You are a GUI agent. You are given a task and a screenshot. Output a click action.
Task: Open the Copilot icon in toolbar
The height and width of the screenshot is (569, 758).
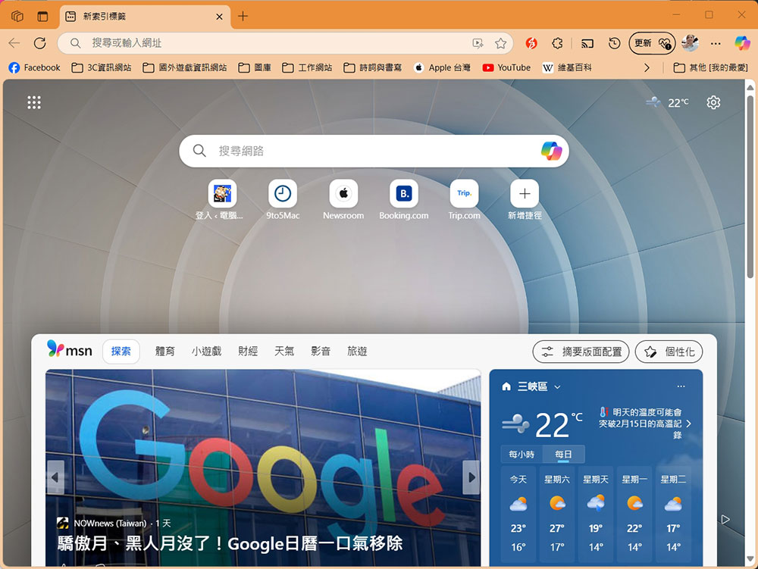click(x=742, y=43)
